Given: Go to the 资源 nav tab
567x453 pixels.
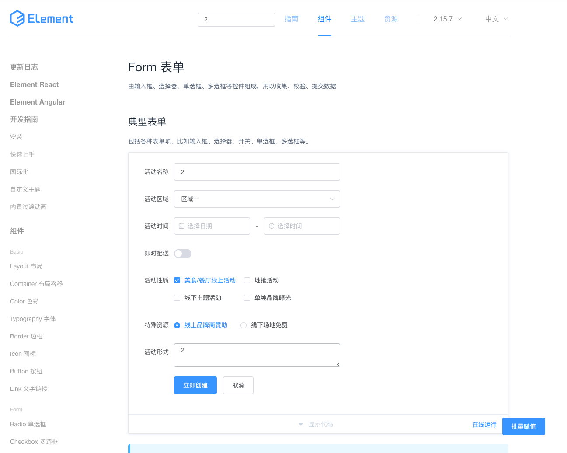Looking at the screenshot, I should tap(391, 19).
